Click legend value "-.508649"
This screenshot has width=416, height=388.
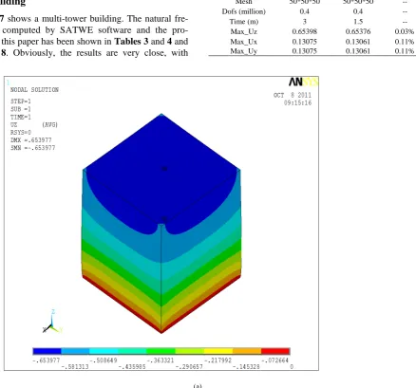click(104, 360)
